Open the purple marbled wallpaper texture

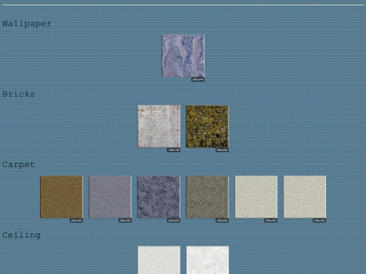tap(183, 56)
